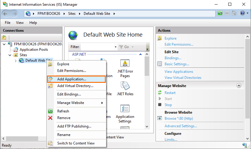Collapse the Sites tree node
Viewport: 251px width, 149px height.
pyautogui.click(x=10, y=55)
